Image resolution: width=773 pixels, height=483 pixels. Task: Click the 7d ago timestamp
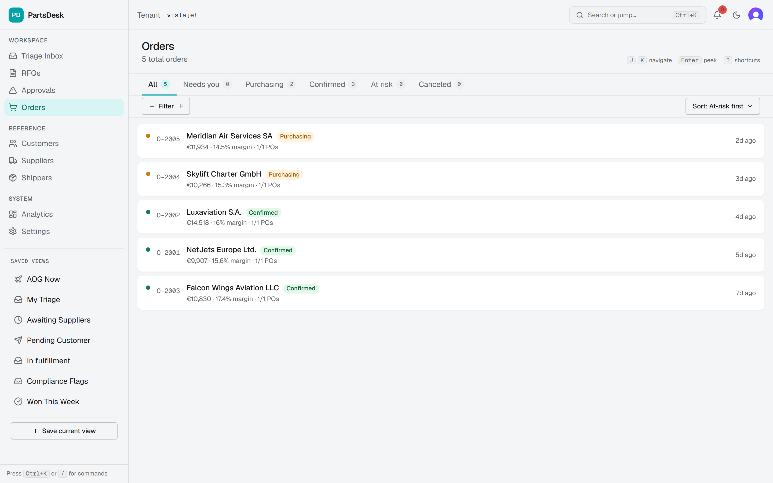point(746,293)
